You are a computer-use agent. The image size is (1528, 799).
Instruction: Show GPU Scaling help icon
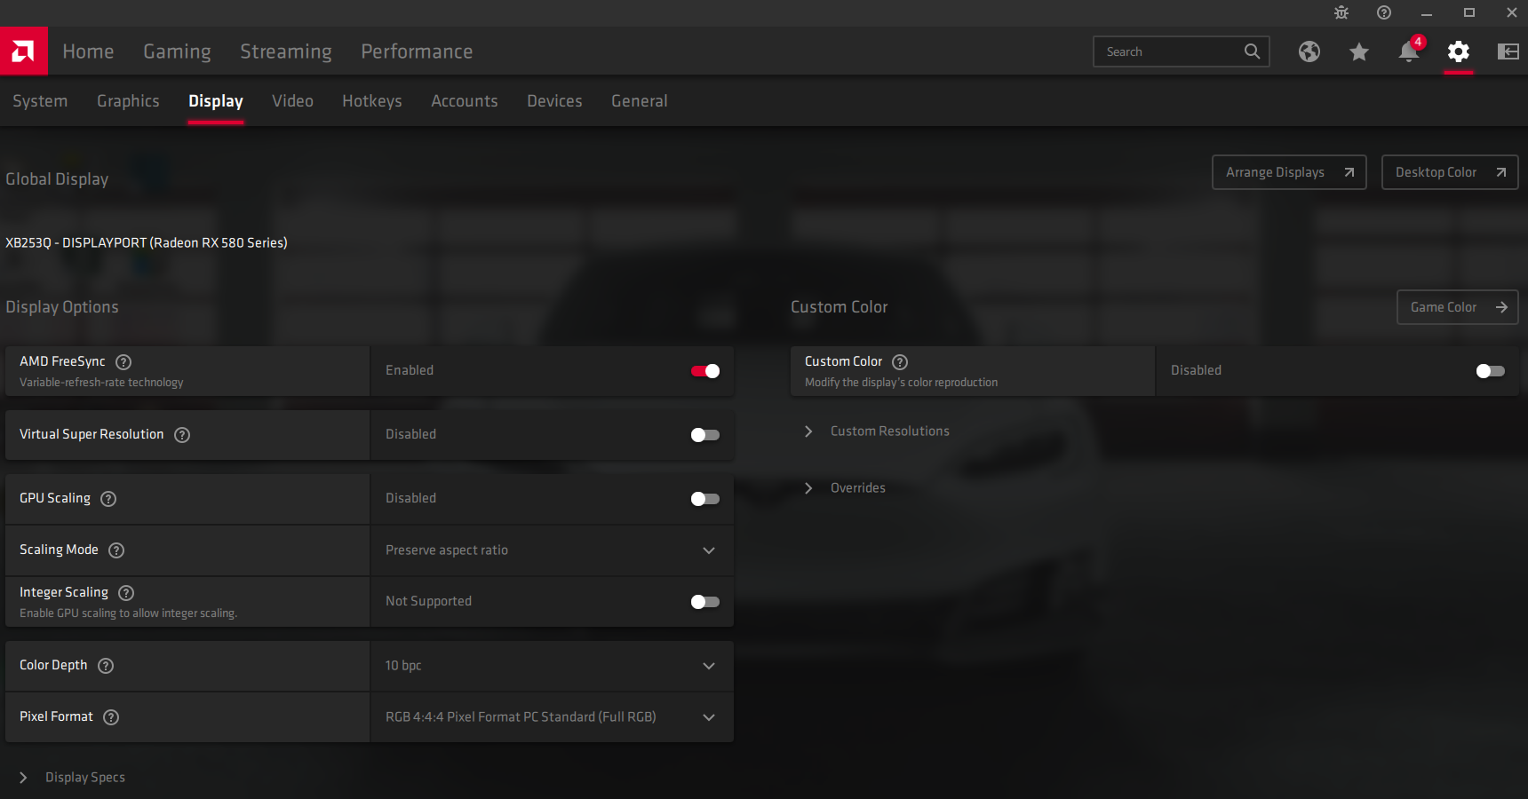pos(108,498)
